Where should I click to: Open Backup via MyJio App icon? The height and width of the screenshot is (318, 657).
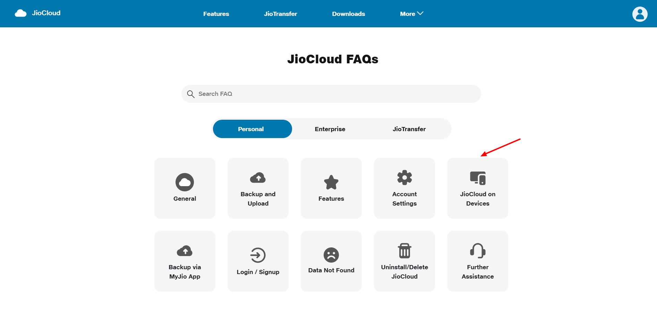[x=185, y=251]
